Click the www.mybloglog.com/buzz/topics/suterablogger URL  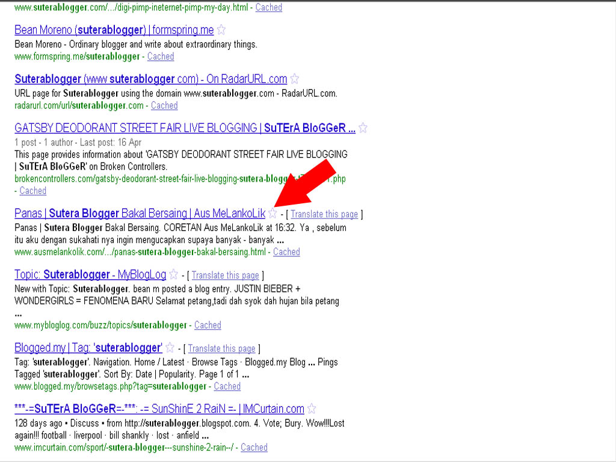pyautogui.click(x=100, y=325)
